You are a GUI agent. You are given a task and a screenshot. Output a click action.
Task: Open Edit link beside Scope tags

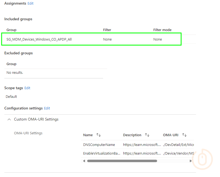tap(27, 88)
